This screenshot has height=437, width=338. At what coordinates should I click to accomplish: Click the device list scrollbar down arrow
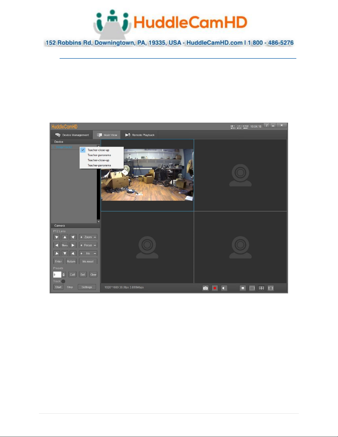coord(99,221)
